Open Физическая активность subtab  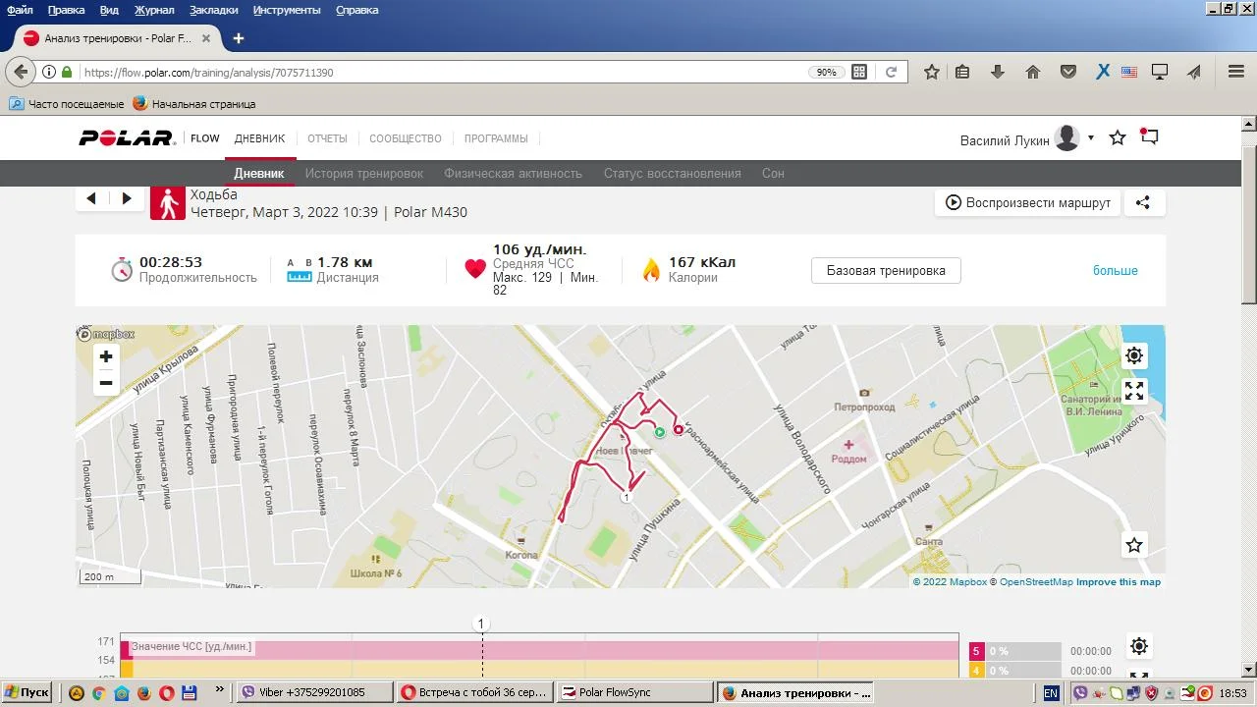tap(514, 174)
